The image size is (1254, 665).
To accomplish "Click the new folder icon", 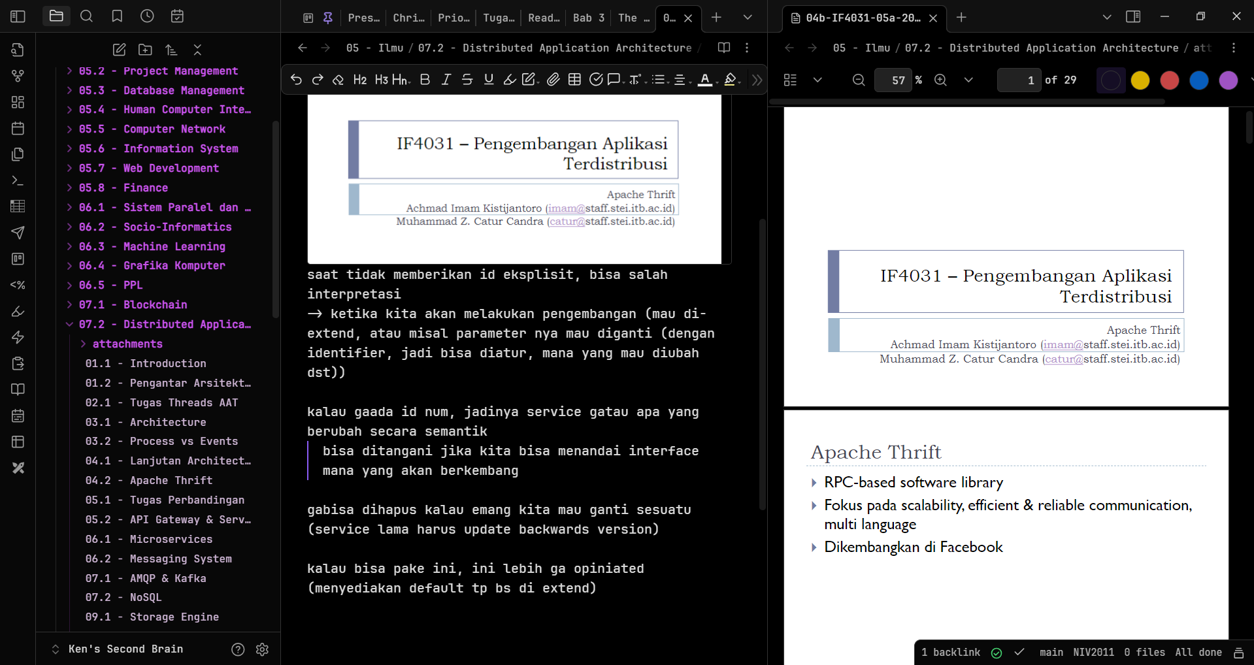I will [x=145, y=50].
